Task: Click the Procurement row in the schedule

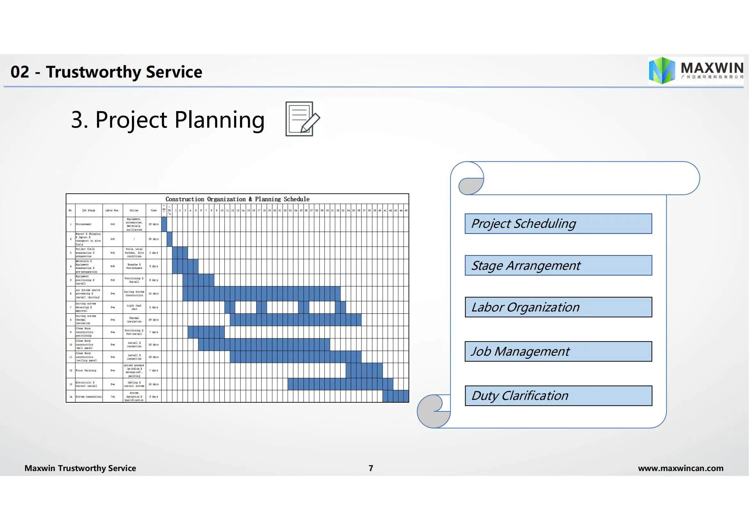Action: pos(237,224)
